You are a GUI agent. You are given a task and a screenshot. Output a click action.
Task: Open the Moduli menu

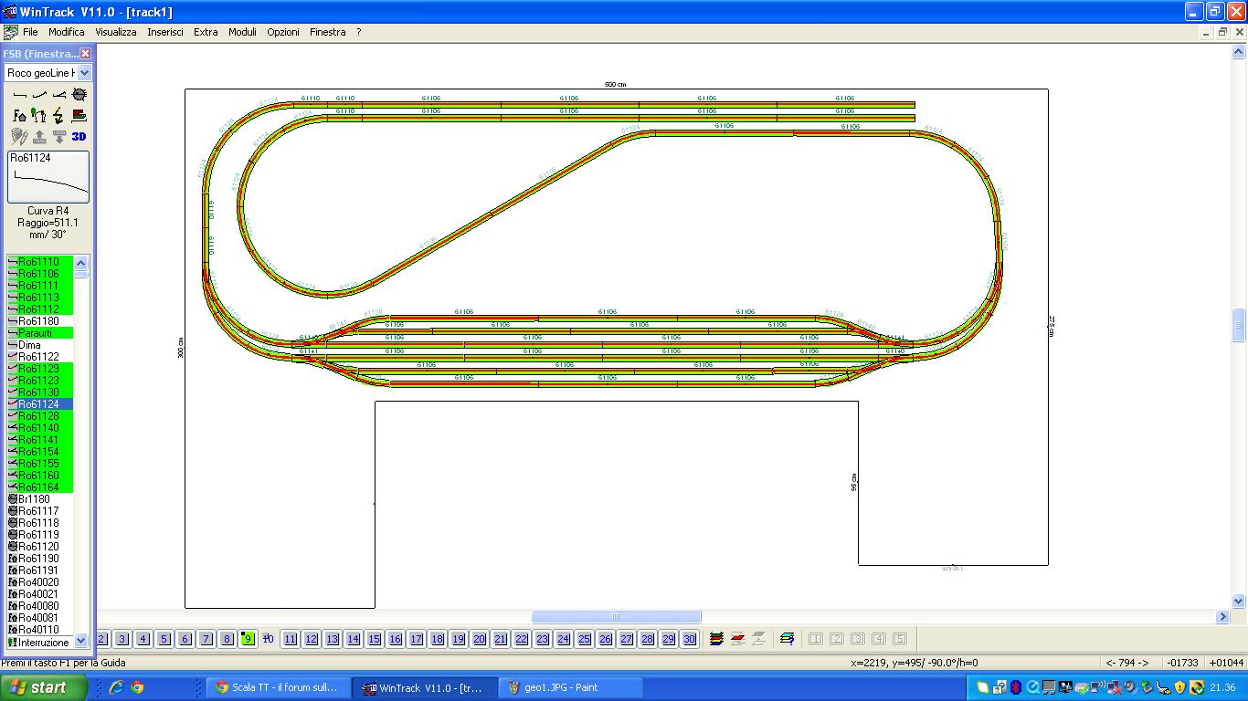pos(242,32)
